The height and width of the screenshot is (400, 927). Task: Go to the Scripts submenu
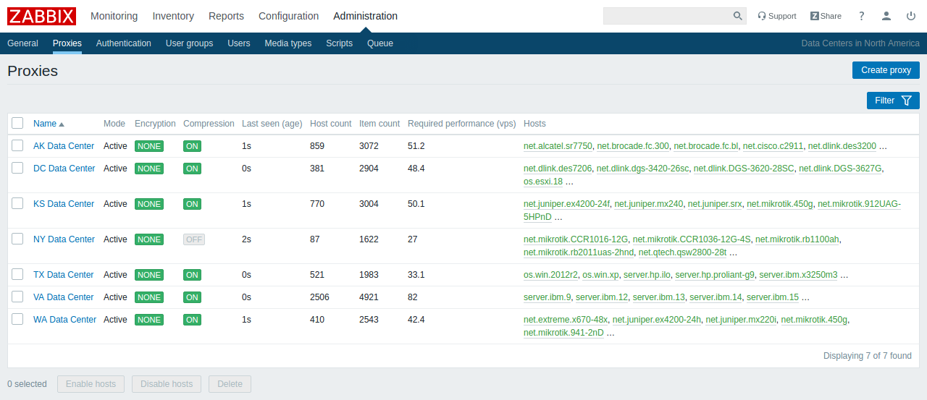tap(339, 43)
